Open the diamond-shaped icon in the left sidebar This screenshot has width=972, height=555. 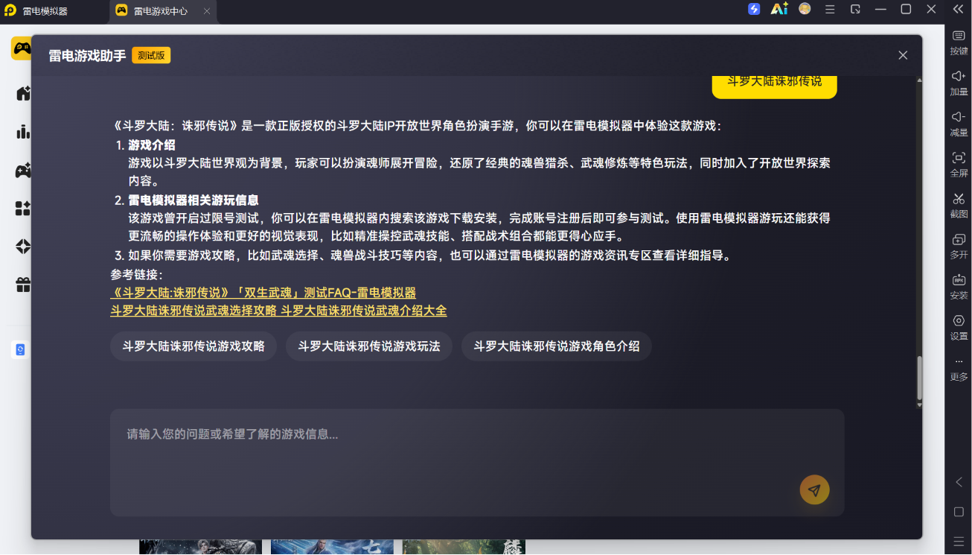click(x=23, y=247)
